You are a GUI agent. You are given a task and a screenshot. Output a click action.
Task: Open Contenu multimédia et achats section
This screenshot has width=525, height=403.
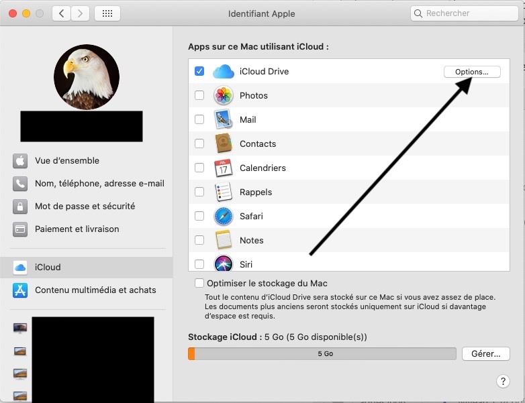click(x=87, y=290)
